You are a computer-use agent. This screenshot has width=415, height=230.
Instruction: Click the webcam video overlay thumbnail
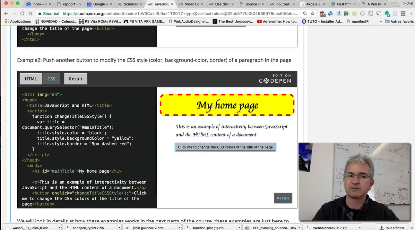click(x=354, y=182)
